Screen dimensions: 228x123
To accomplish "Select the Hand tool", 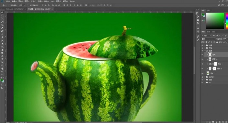I will [2, 68].
